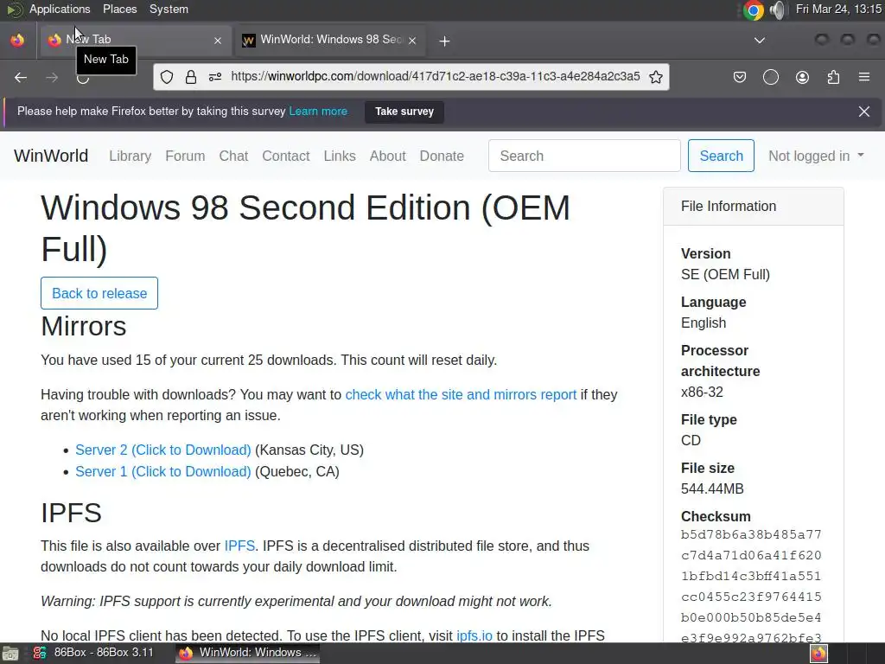Click the Take survey button
The image size is (885, 664).
point(404,112)
